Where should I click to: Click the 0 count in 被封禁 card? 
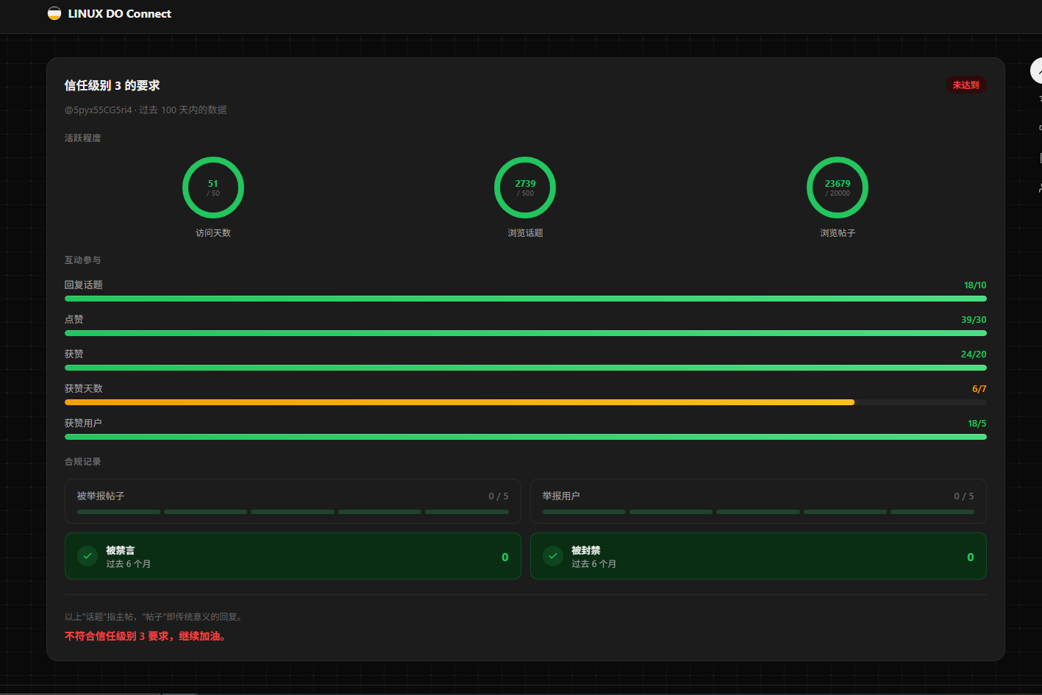(971, 557)
